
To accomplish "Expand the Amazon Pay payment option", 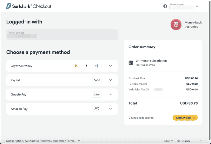I will click(110, 109).
